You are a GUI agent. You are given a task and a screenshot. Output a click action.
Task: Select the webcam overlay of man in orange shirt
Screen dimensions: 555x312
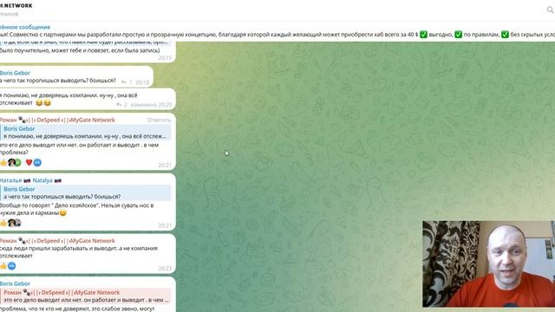(x=488, y=263)
